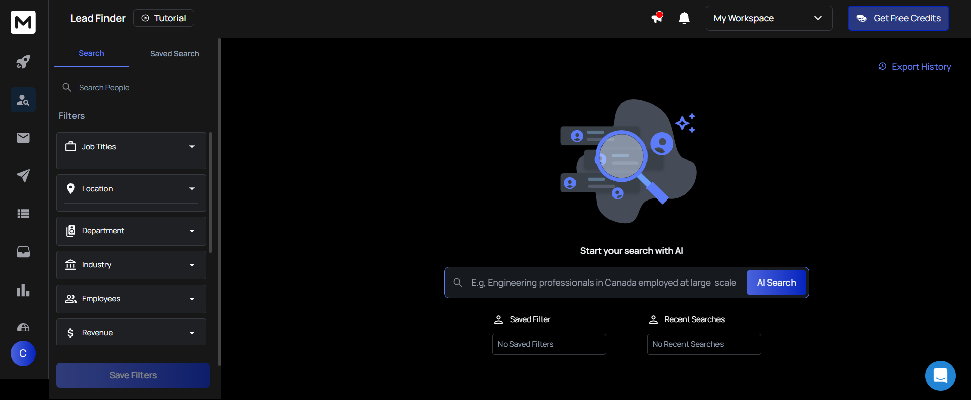This screenshot has width=971, height=400.
Task: Click the Revenue dollar icon
Action: click(x=70, y=333)
